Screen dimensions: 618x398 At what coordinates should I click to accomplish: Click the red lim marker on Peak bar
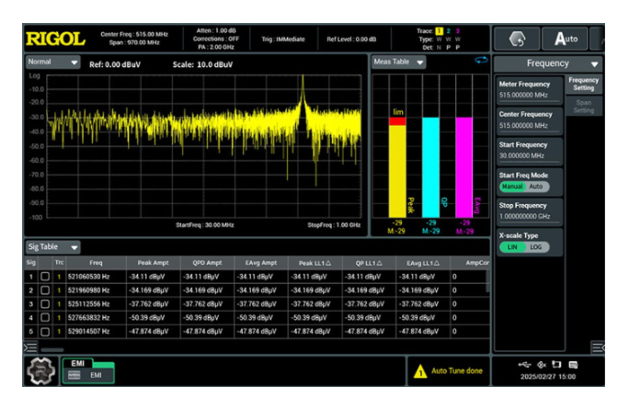pyautogui.click(x=397, y=121)
